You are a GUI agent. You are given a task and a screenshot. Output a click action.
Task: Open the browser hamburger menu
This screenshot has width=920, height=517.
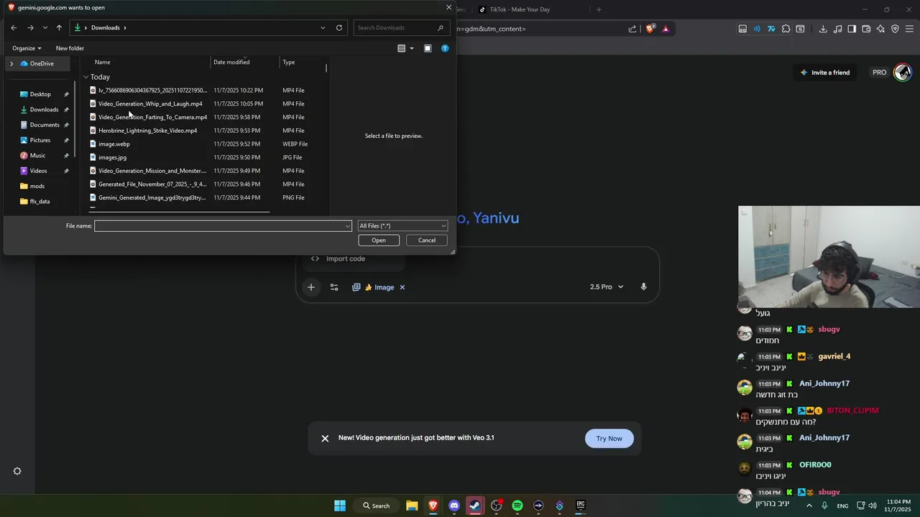point(910,29)
